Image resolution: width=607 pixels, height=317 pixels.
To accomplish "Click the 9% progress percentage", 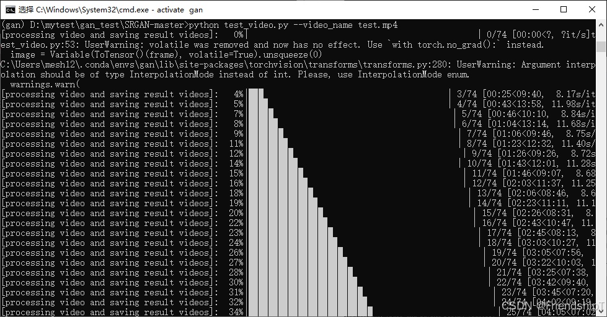I will 239,134.
